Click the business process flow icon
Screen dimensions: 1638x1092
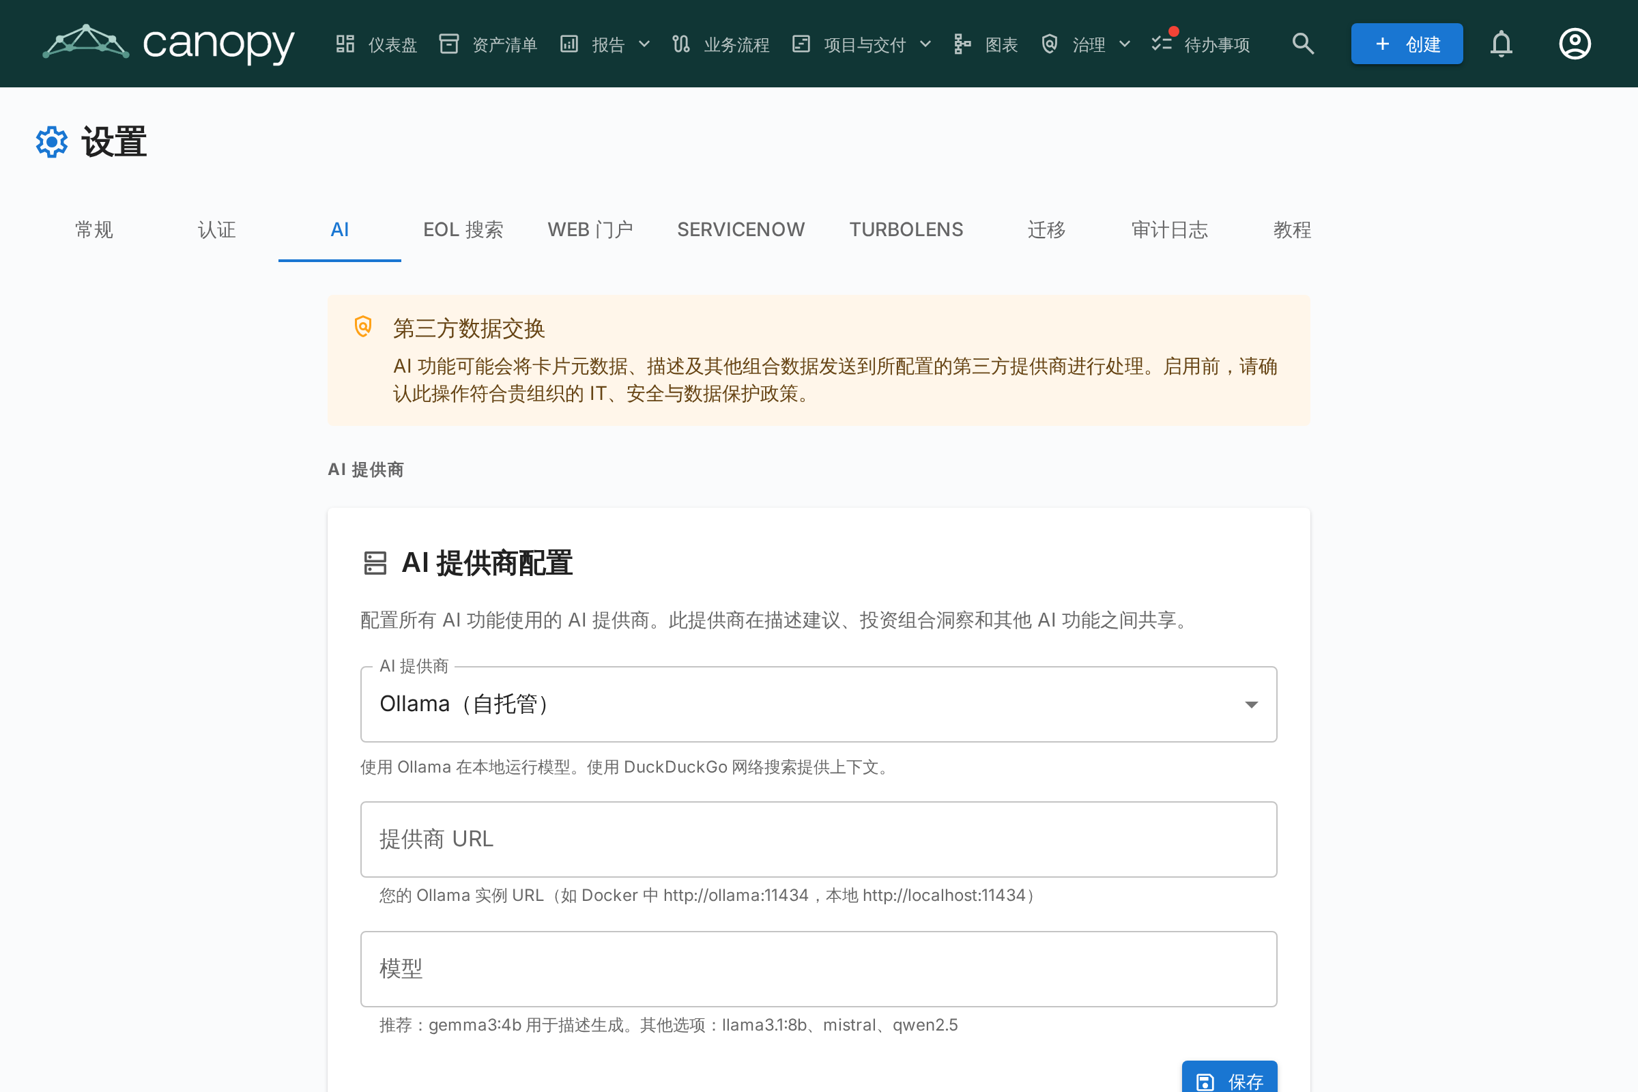(x=681, y=44)
